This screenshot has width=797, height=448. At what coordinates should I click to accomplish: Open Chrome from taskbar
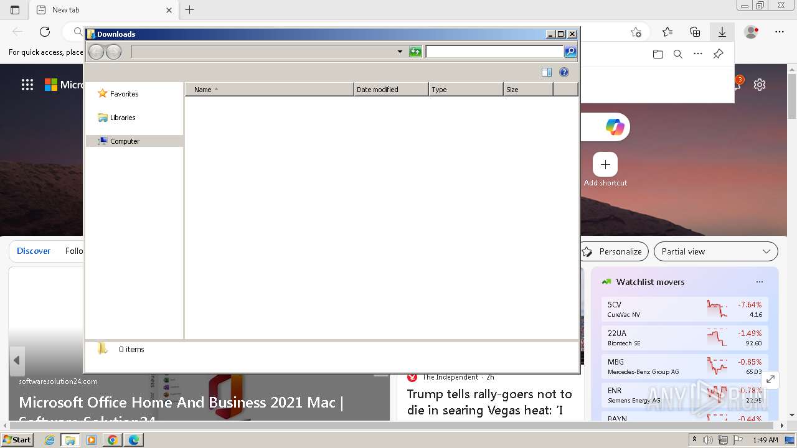coord(113,440)
